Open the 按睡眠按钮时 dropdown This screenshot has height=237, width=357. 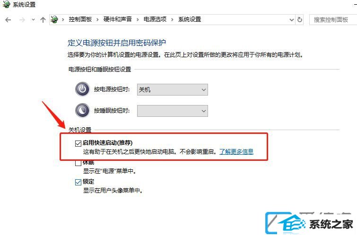pyautogui.click(x=172, y=111)
